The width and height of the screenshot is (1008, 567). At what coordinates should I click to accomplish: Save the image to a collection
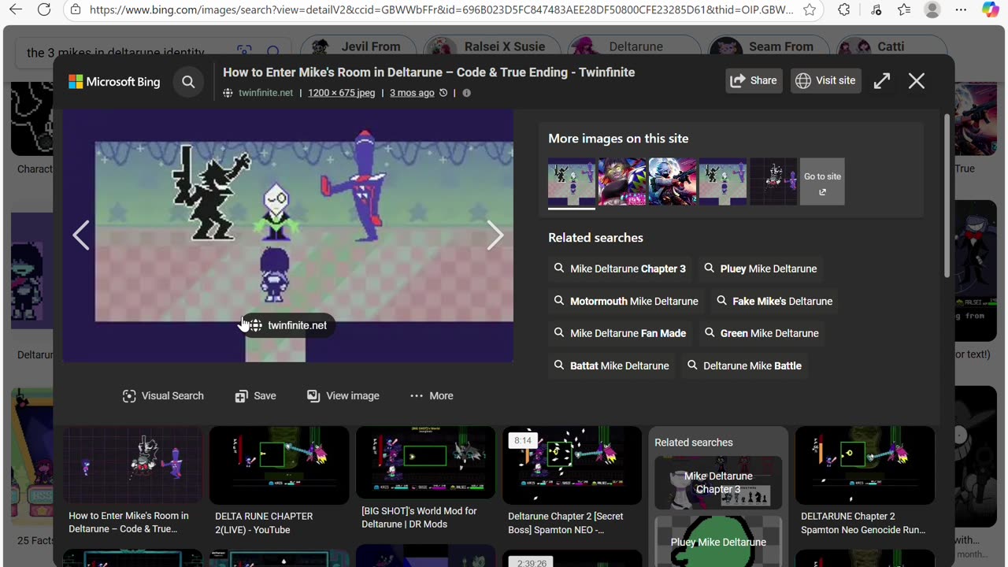pyautogui.click(x=255, y=396)
